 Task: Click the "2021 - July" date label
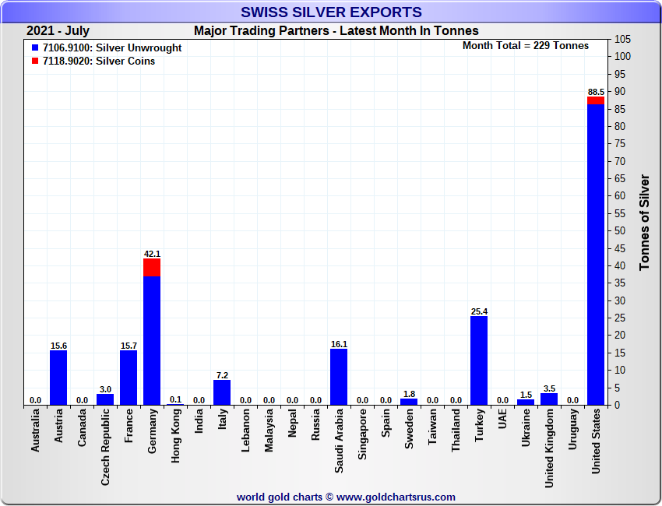(58, 31)
